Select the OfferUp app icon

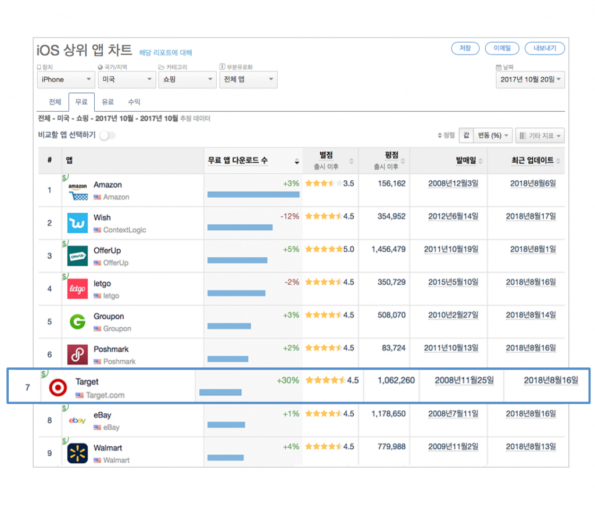tap(77, 256)
